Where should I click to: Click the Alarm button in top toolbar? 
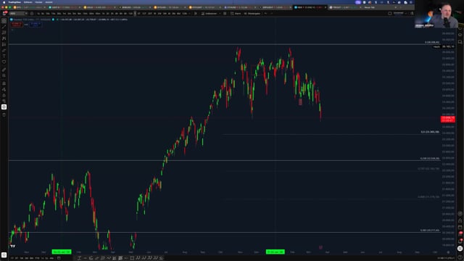coord(236,13)
